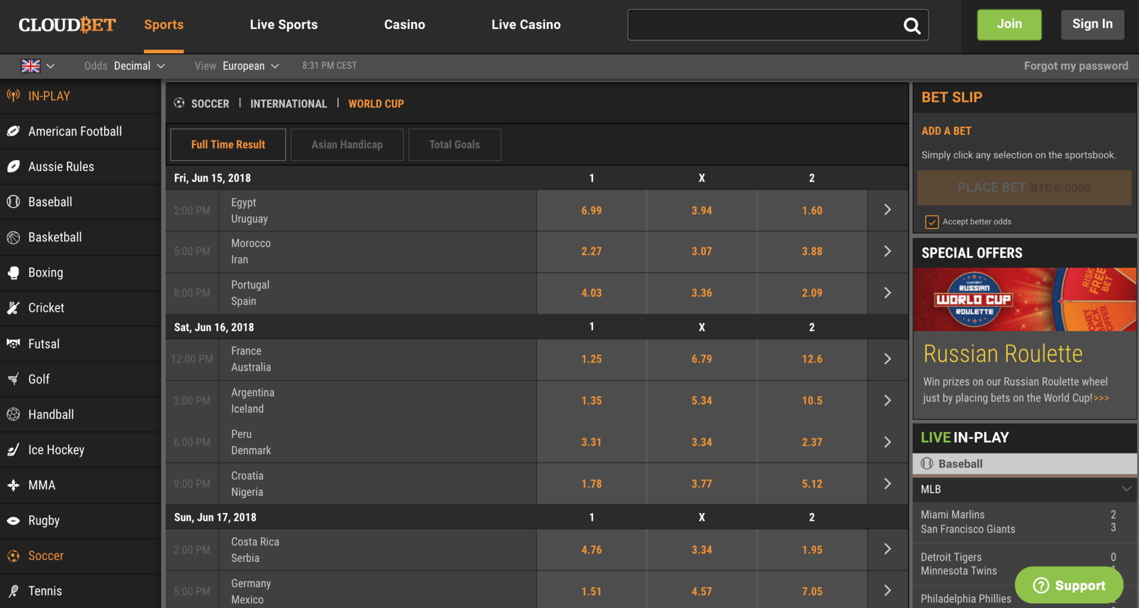Click the Boxing glove icon
The width and height of the screenshot is (1139, 608).
point(13,273)
